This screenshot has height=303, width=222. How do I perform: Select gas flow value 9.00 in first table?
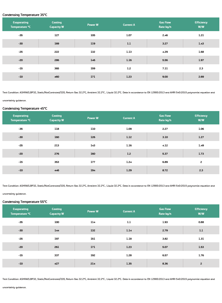[x=165, y=77]
